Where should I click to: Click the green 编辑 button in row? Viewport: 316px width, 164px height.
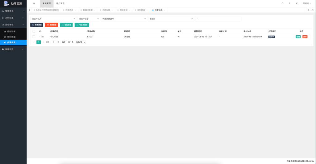click(x=298, y=37)
